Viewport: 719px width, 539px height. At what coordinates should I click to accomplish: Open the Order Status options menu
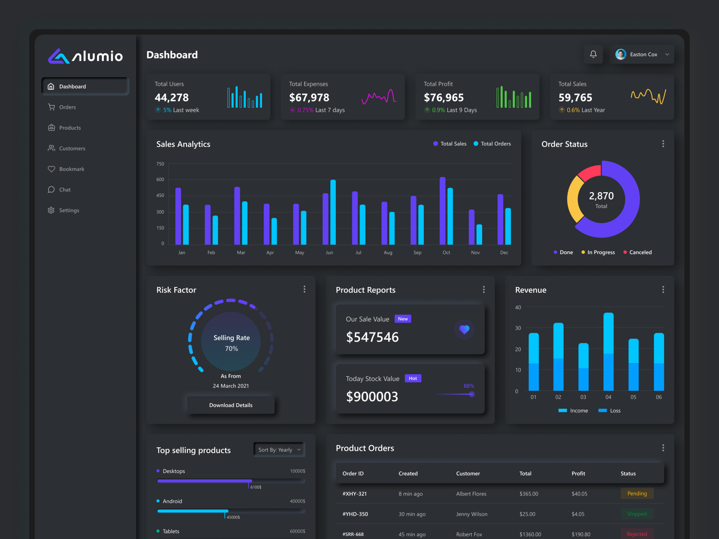click(x=663, y=144)
